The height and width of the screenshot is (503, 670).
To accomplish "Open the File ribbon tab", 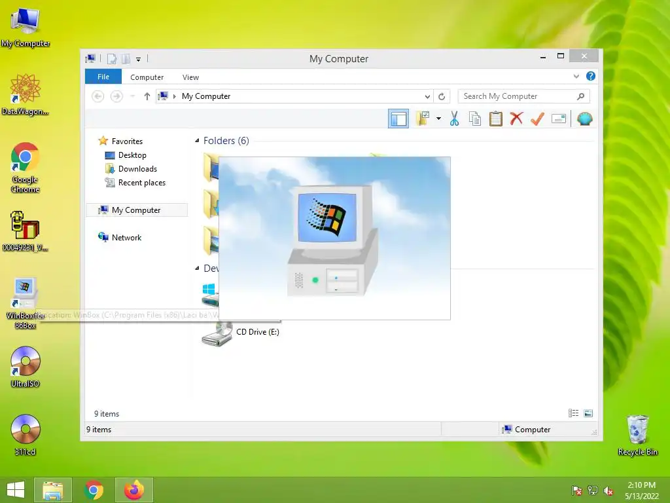I will pos(103,77).
